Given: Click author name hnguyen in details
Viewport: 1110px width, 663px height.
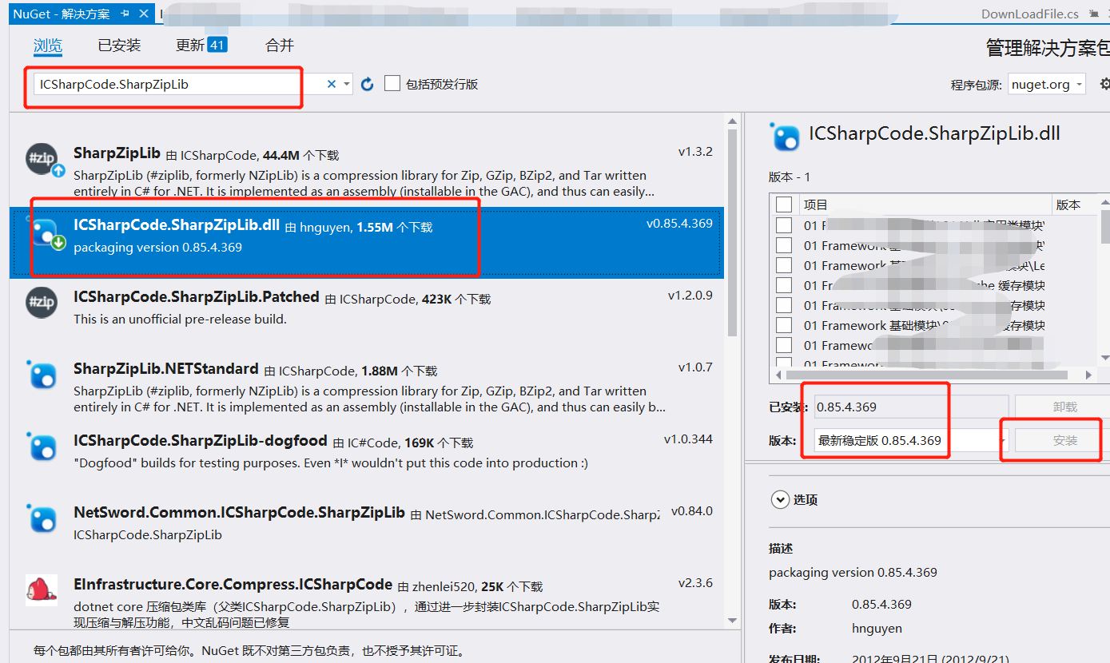Looking at the screenshot, I should [x=877, y=628].
